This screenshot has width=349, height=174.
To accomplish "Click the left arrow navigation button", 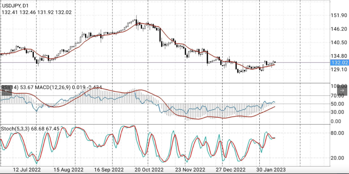I will click(6, 90).
